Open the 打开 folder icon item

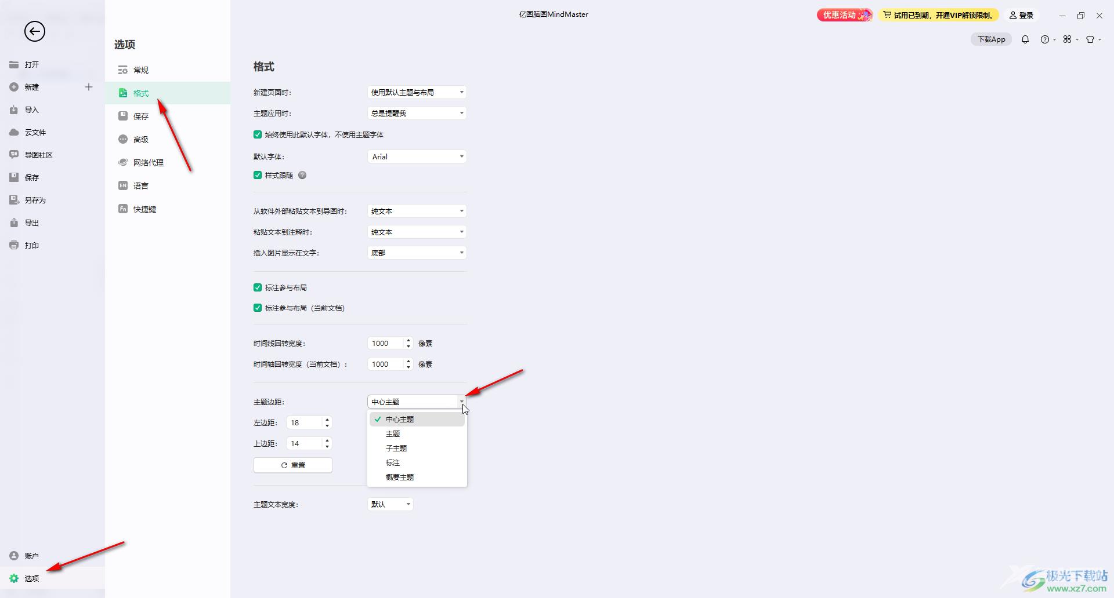(x=14, y=64)
